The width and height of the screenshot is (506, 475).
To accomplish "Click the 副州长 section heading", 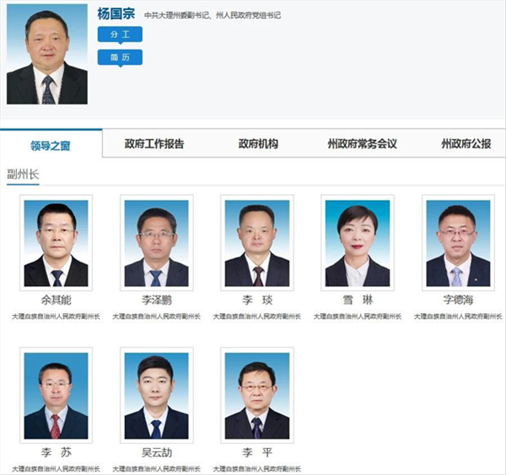I will [23, 175].
